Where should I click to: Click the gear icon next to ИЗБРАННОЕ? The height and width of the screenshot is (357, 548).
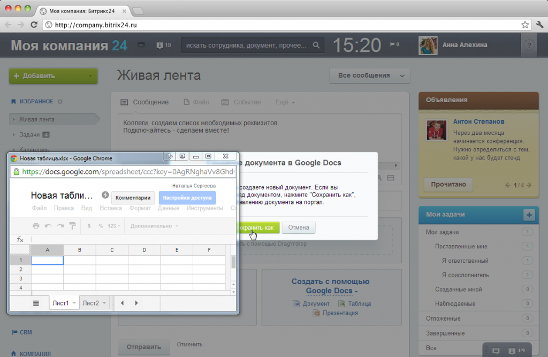pyautogui.click(x=60, y=101)
